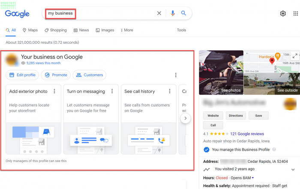
Task: Open the Turn on messaging card
Action: coord(91,120)
